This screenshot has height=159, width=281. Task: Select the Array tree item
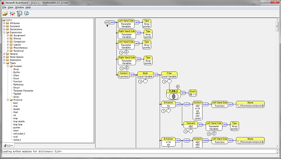(16, 69)
